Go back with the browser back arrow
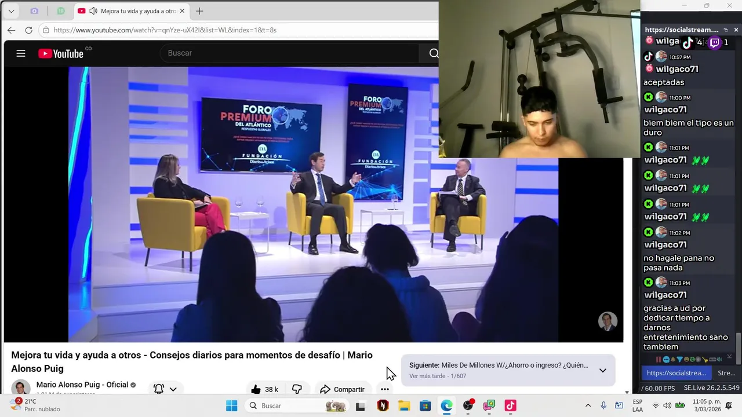Viewport: 742px width, 417px height. tap(12, 30)
